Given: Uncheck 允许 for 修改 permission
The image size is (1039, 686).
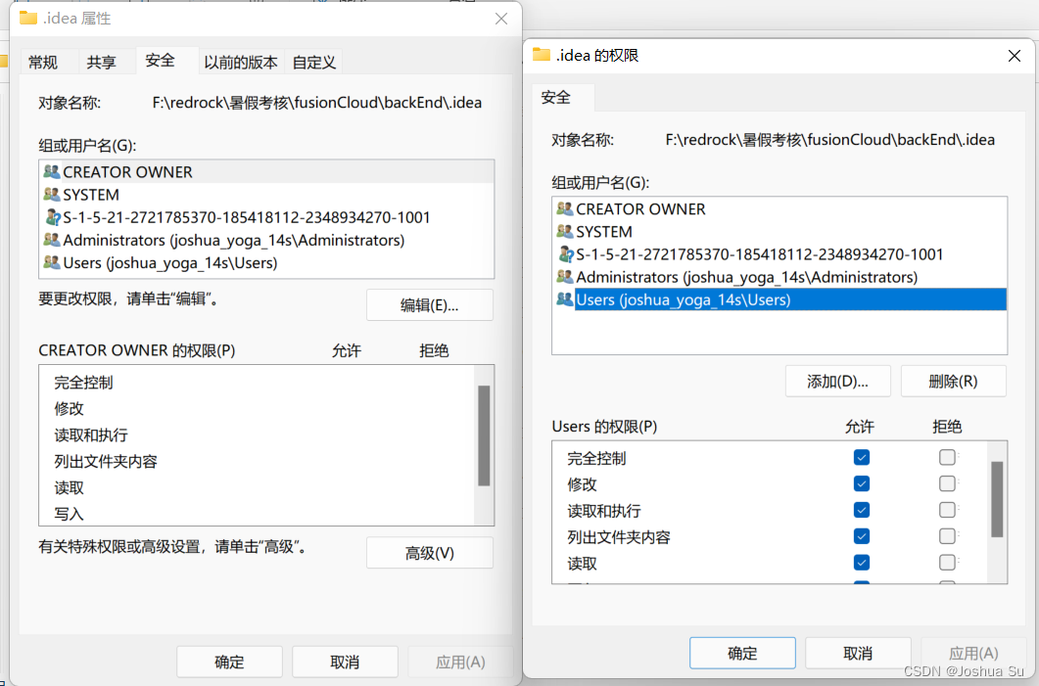Looking at the screenshot, I should [x=861, y=483].
